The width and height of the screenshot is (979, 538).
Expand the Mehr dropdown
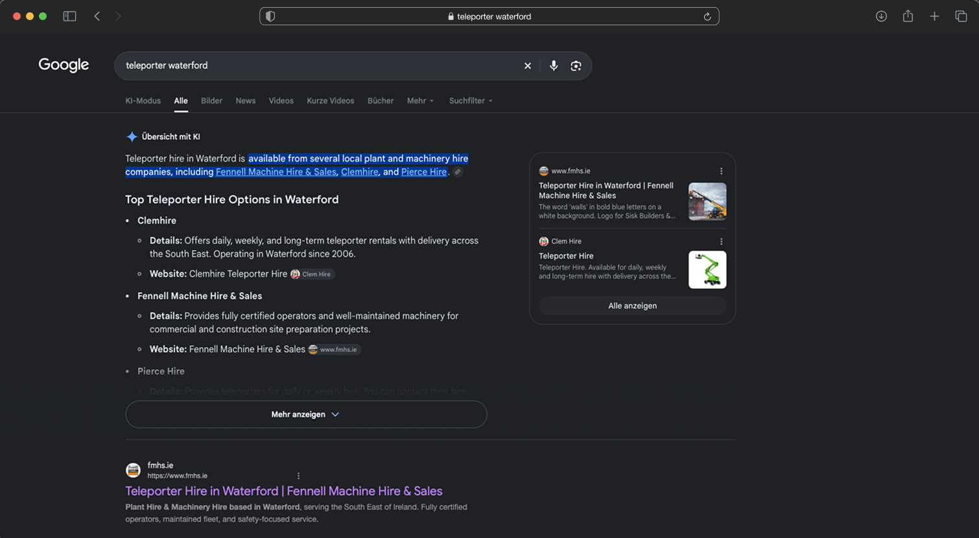click(x=420, y=101)
